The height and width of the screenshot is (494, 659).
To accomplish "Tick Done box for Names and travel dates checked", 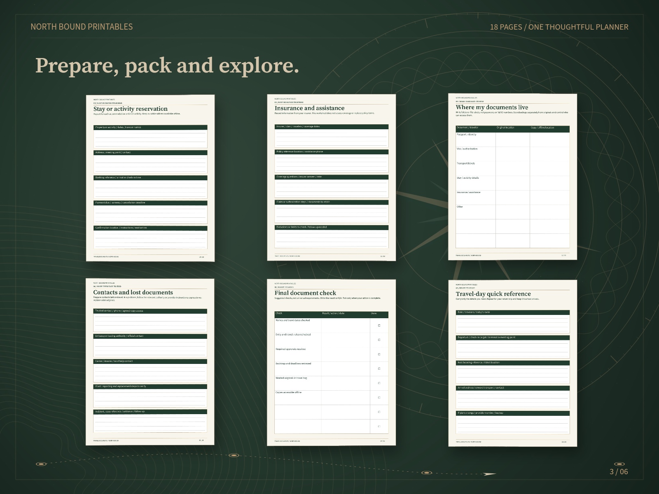I will click(x=379, y=326).
